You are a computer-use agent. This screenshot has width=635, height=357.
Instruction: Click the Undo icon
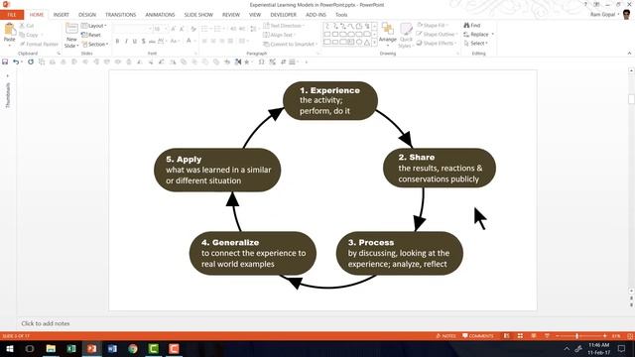(x=16, y=61)
